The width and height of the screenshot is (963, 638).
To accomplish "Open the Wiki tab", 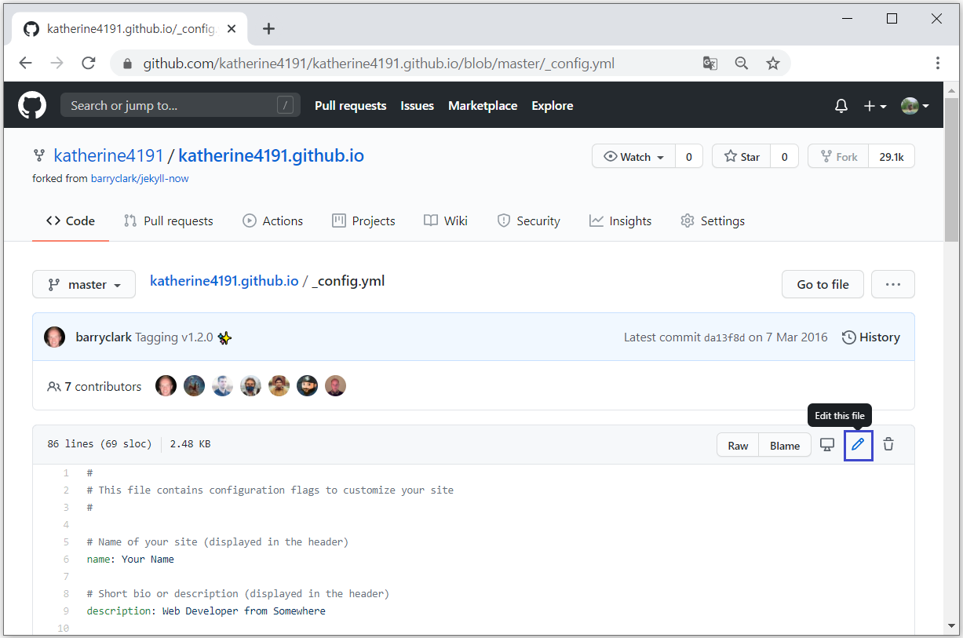I will pos(446,221).
